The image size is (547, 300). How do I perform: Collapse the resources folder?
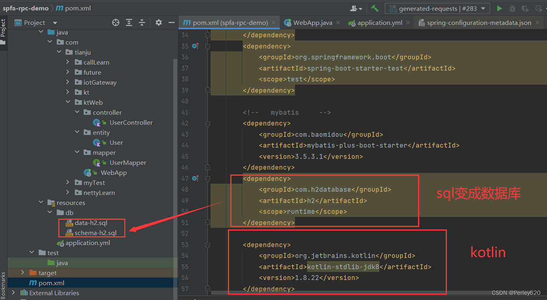point(41,203)
